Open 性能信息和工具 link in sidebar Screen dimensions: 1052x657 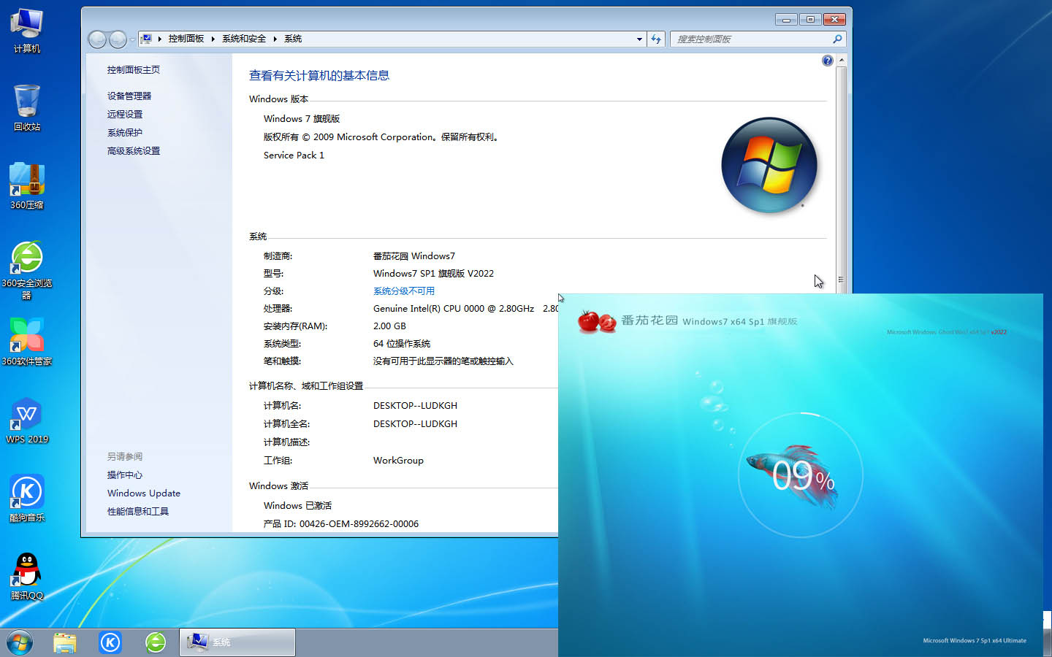click(x=138, y=511)
